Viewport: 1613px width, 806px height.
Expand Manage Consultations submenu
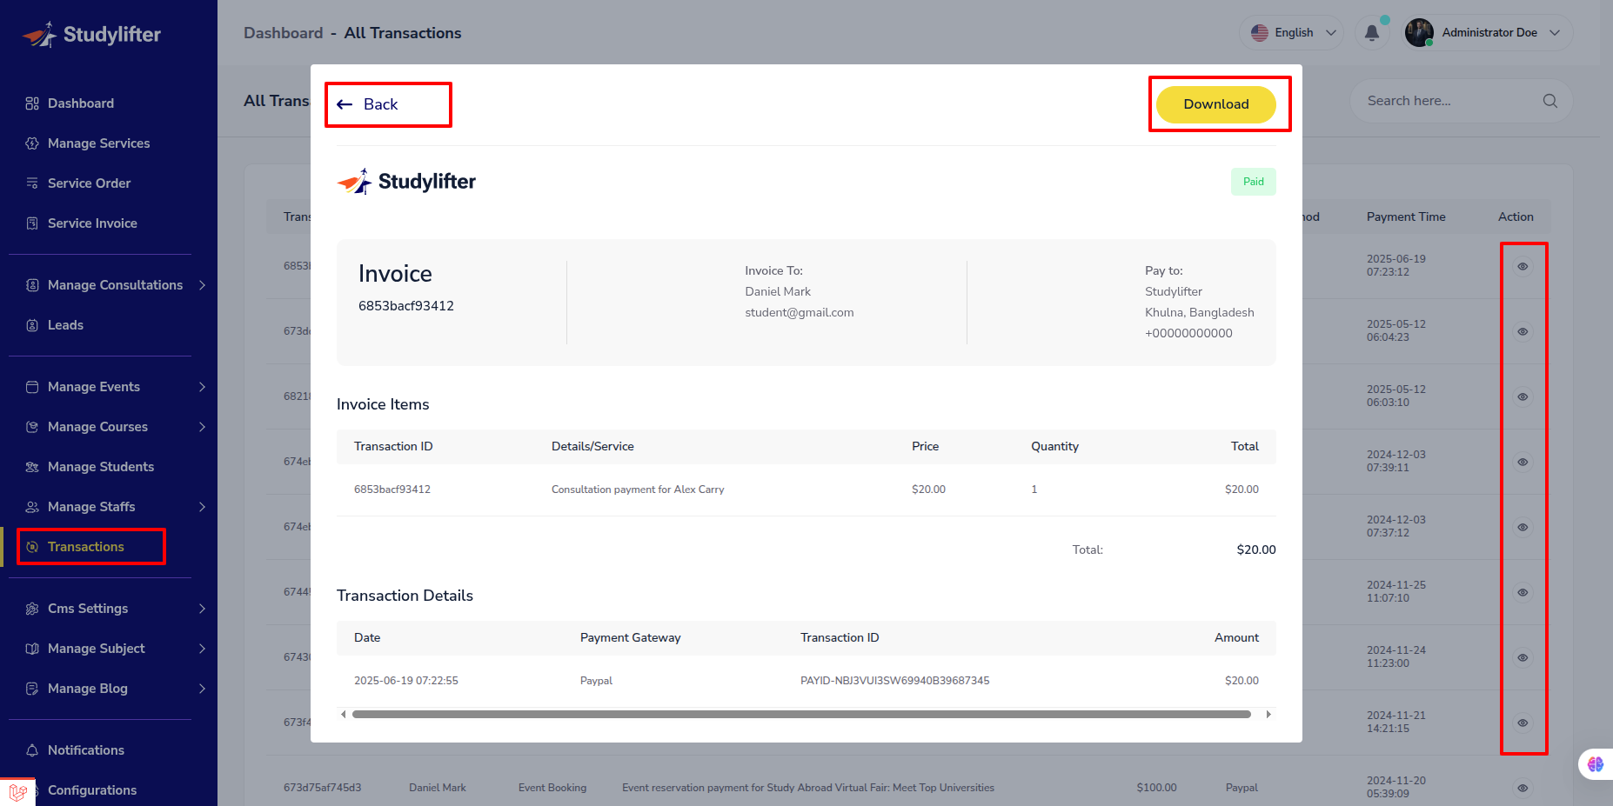click(x=202, y=285)
